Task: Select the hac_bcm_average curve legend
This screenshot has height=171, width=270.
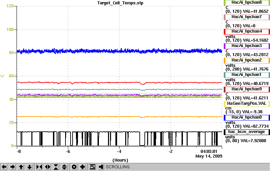Action: point(247,132)
